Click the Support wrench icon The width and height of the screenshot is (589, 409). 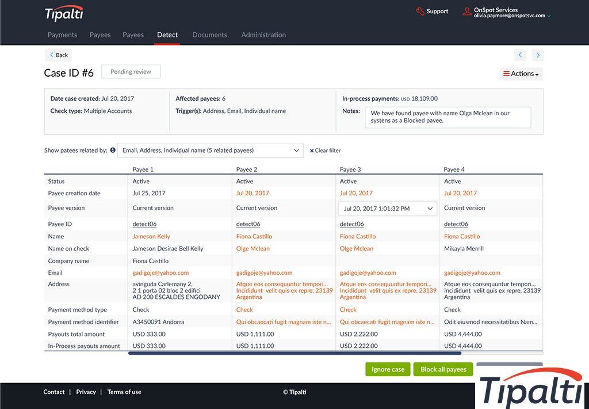click(x=420, y=12)
